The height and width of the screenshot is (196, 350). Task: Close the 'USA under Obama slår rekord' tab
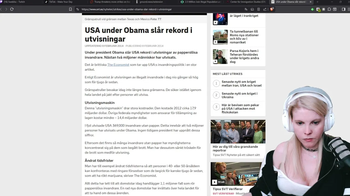tap(310, 2)
